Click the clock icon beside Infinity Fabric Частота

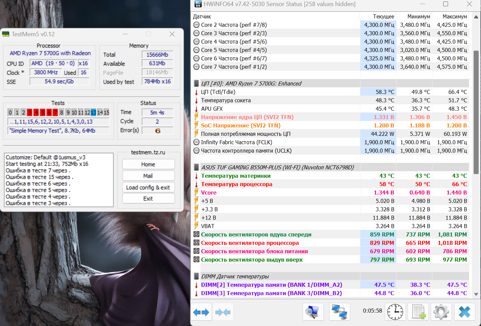point(196,142)
